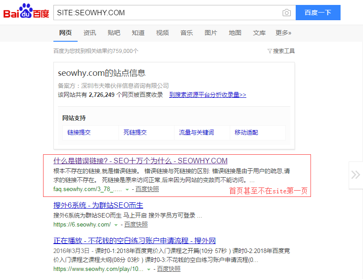Click dropdown arrow beside https://6.seowhy.com/

coord(116,225)
